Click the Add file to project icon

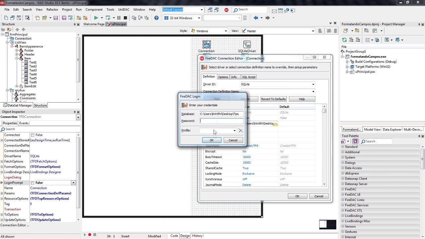tap(79, 18)
